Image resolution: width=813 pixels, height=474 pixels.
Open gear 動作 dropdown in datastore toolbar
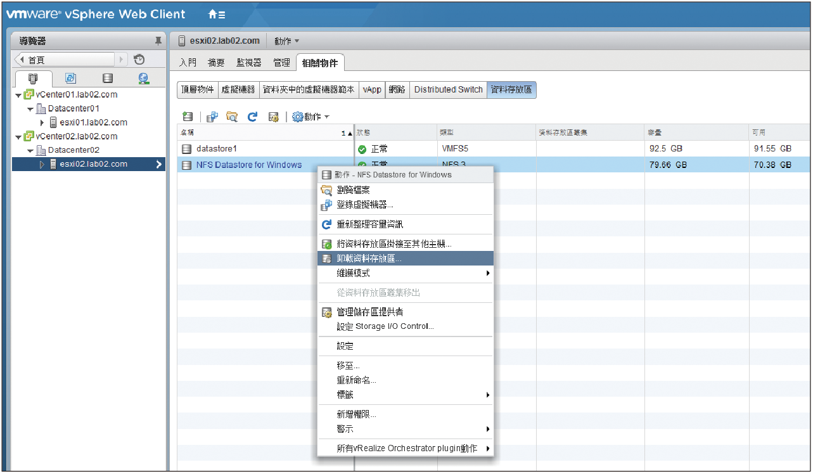point(310,117)
